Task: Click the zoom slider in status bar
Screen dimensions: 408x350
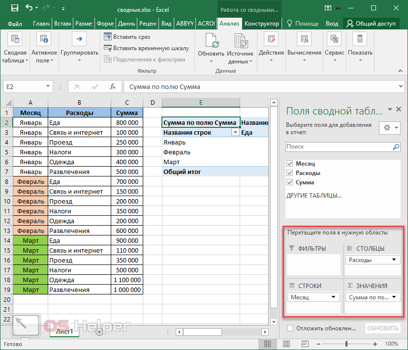Action: [x=347, y=344]
